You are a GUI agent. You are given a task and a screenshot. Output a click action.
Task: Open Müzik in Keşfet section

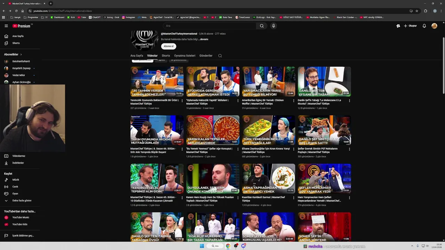coord(16,180)
